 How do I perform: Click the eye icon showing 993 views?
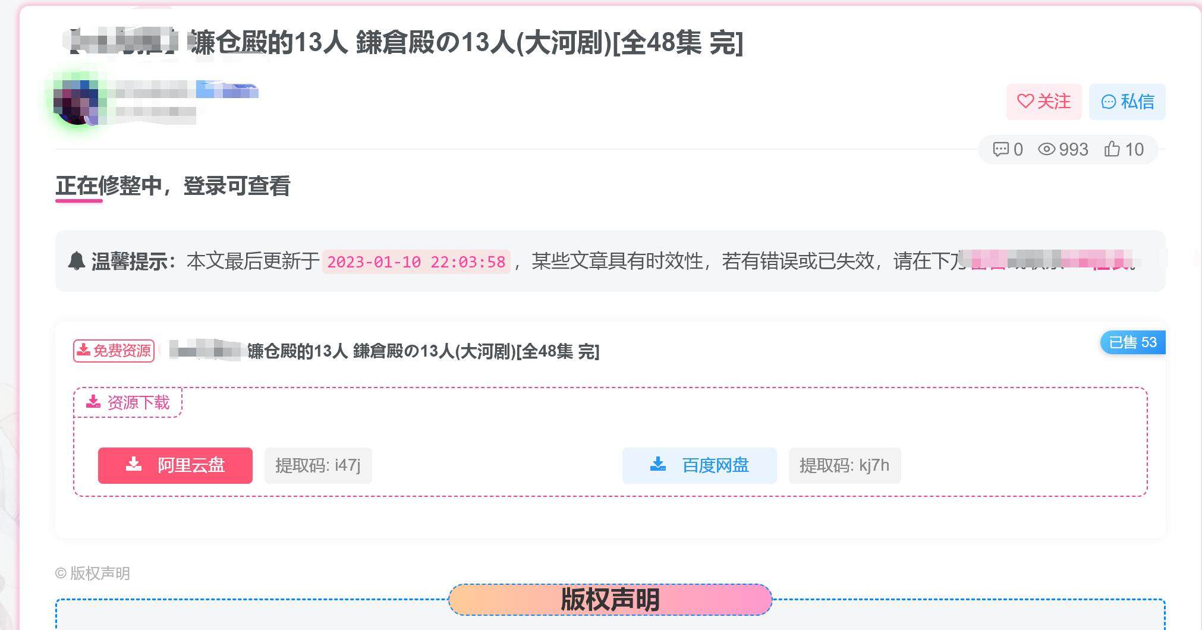[x=1047, y=150]
